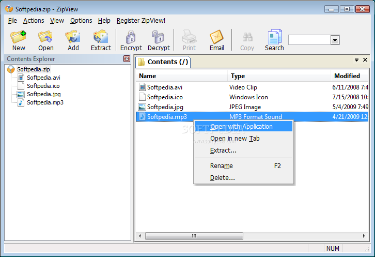Open the File menu
The width and height of the screenshot is (375, 257).
point(12,21)
